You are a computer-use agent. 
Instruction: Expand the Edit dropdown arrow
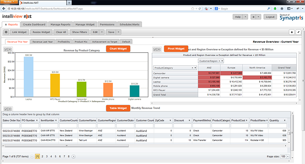click(x=101, y=32)
